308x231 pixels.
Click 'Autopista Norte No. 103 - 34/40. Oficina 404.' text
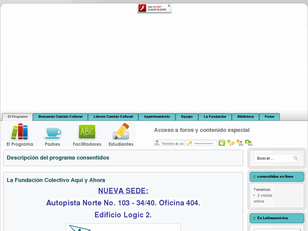coord(123,203)
